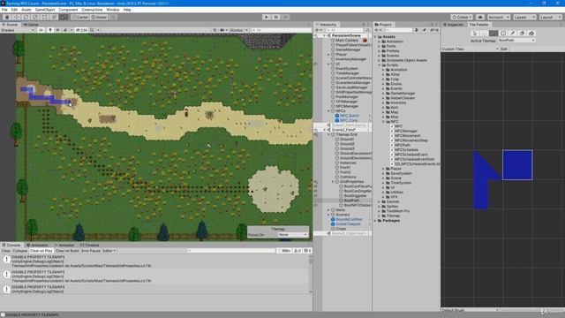565x318 pixels.
Task: Open the Active Tilemap BoolPath dropdown
Action: [x=516, y=41]
